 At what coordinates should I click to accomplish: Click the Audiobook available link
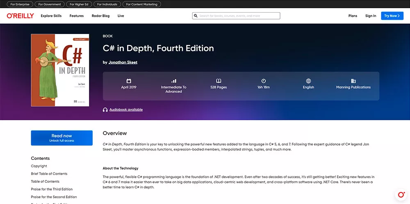126,110
